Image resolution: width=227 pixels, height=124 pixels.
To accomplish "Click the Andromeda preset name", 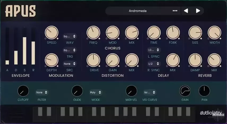I will (x=138, y=11).
